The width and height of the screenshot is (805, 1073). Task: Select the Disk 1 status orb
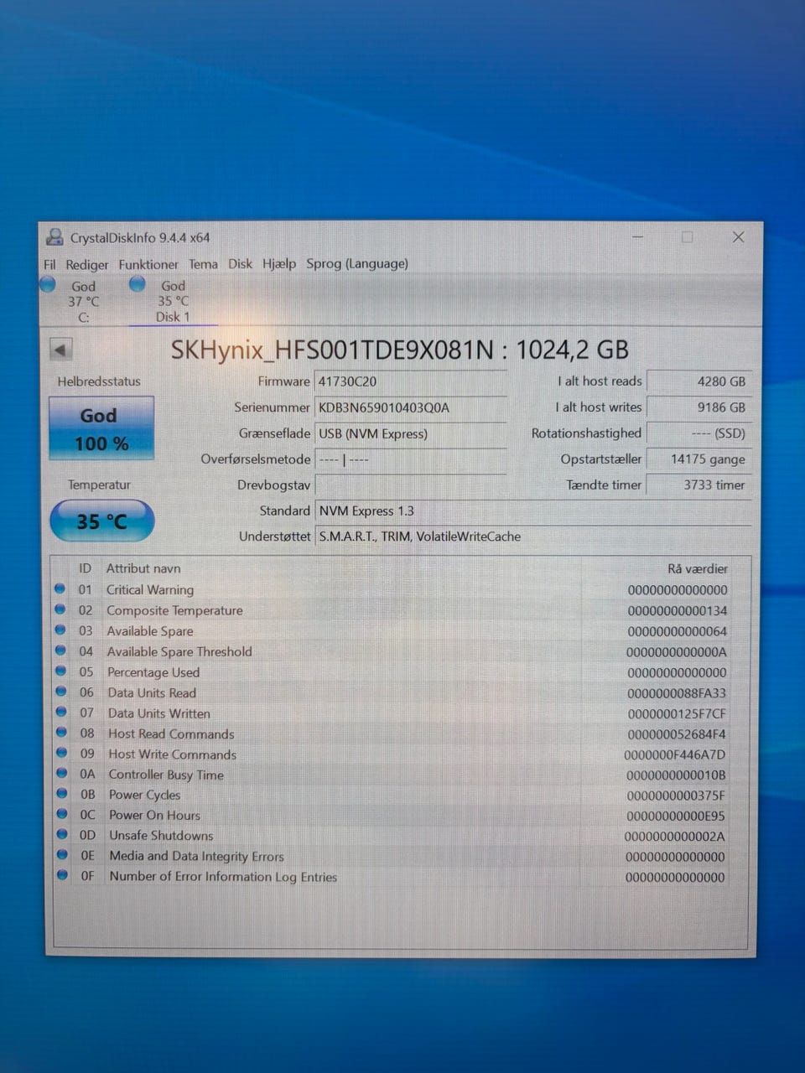pos(138,284)
